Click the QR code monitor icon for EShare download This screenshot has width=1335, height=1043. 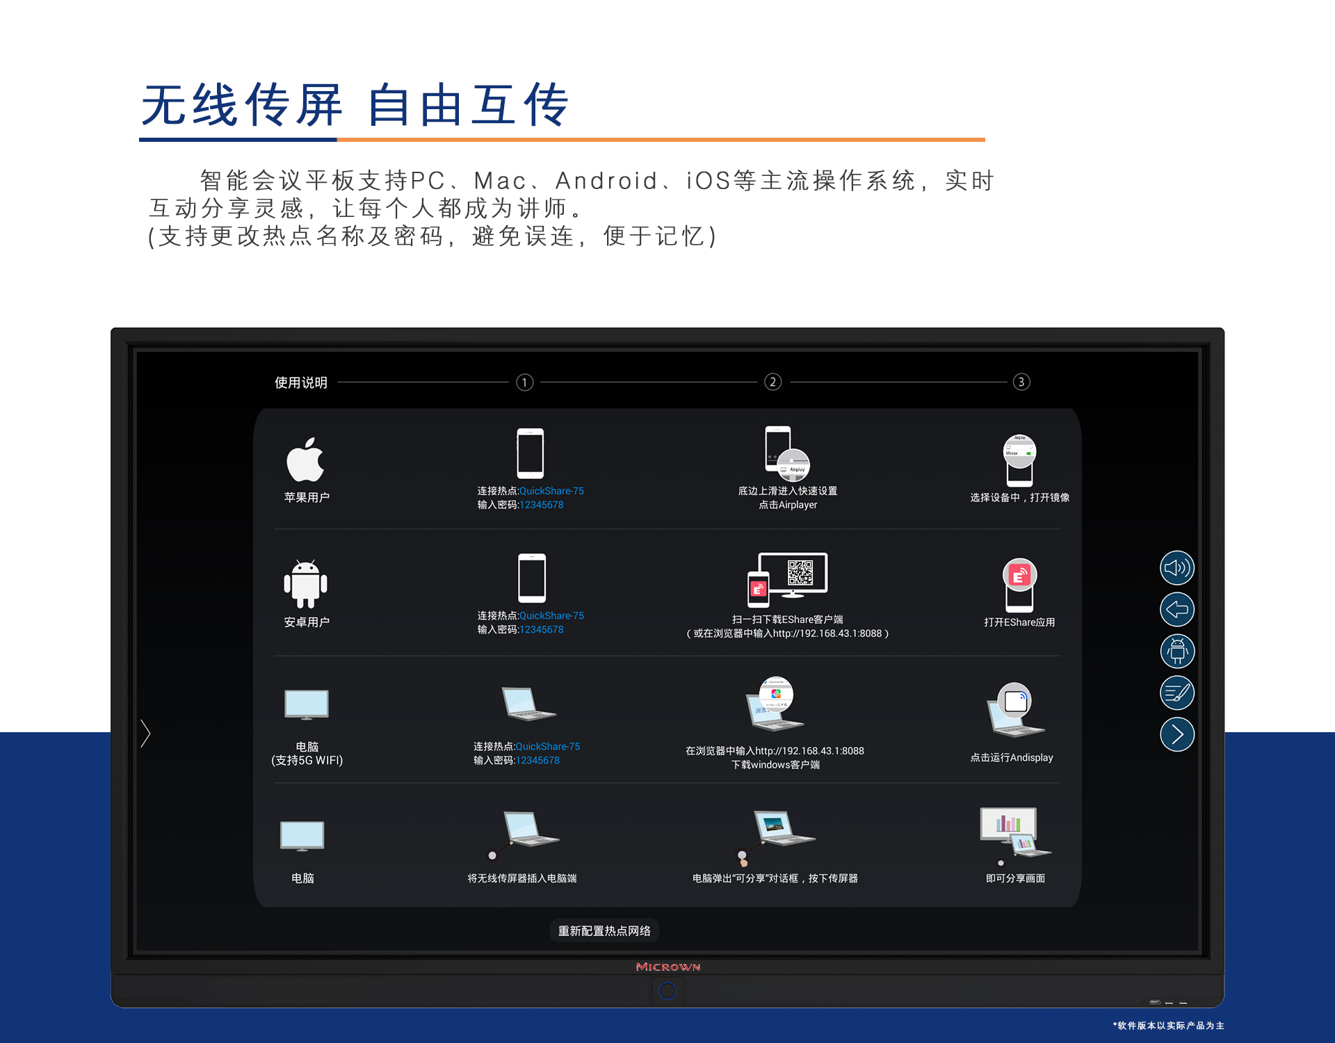click(x=787, y=580)
